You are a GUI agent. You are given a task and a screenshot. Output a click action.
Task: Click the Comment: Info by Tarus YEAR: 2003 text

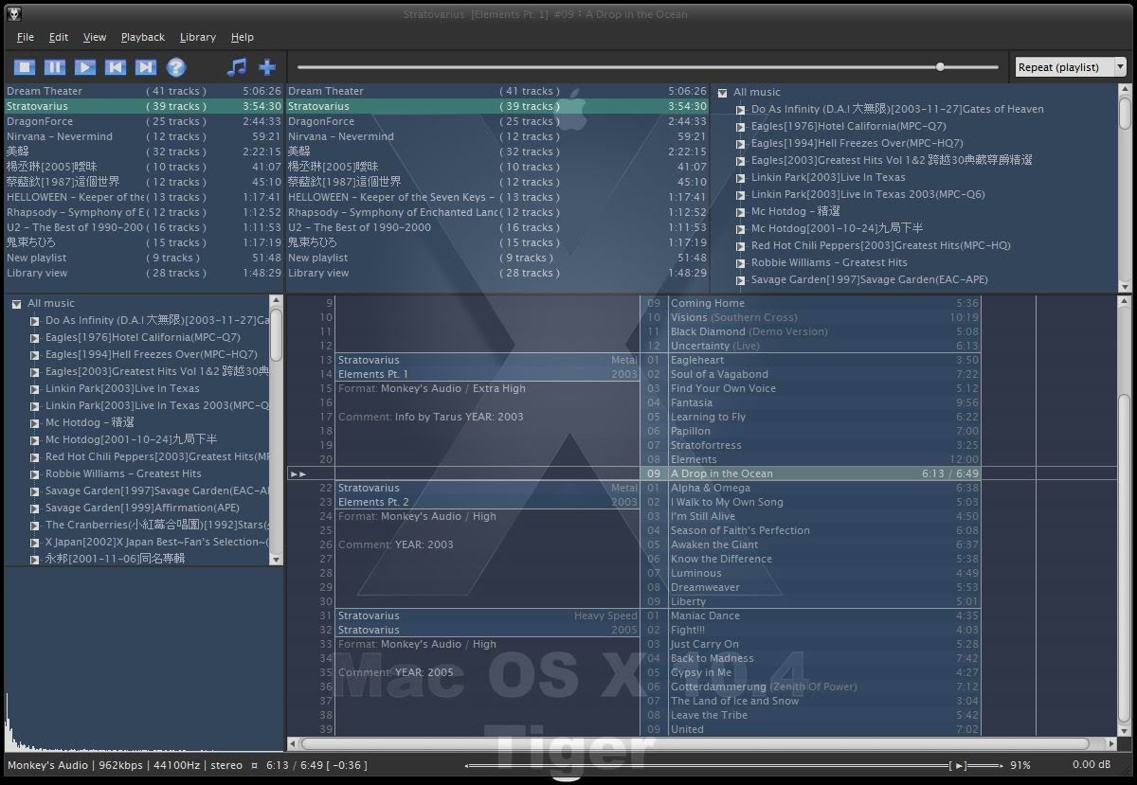pos(431,417)
